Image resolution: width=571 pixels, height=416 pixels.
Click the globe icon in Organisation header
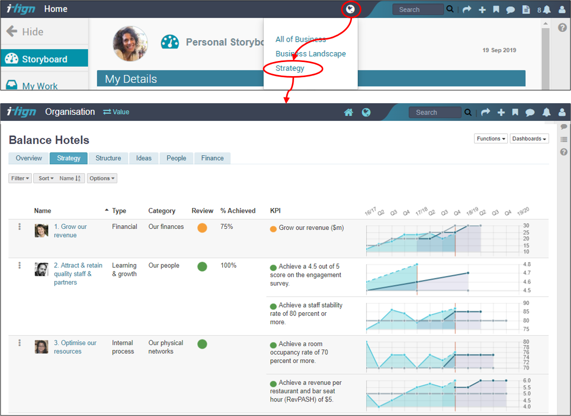point(366,113)
